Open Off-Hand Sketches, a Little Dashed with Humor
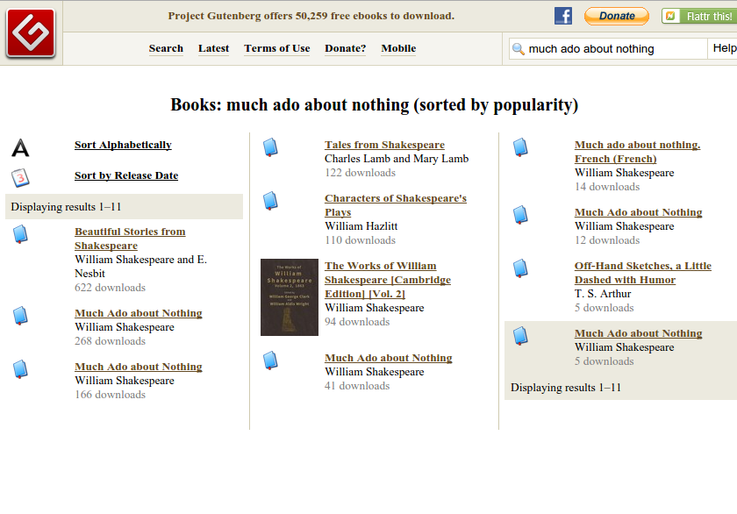Image resolution: width=737 pixels, height=514 pixels. [643, 273]
